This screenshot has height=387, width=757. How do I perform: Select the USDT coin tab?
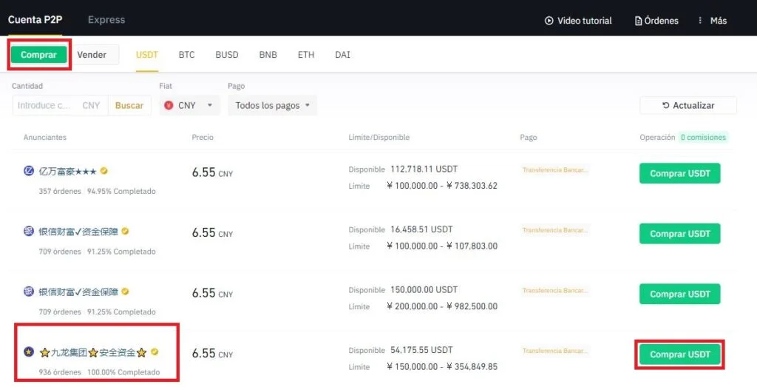[147, 55]
